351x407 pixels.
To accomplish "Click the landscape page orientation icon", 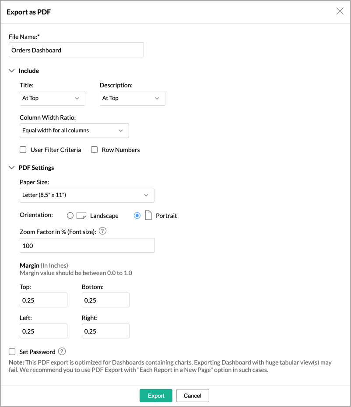I will tap(81, 215).
